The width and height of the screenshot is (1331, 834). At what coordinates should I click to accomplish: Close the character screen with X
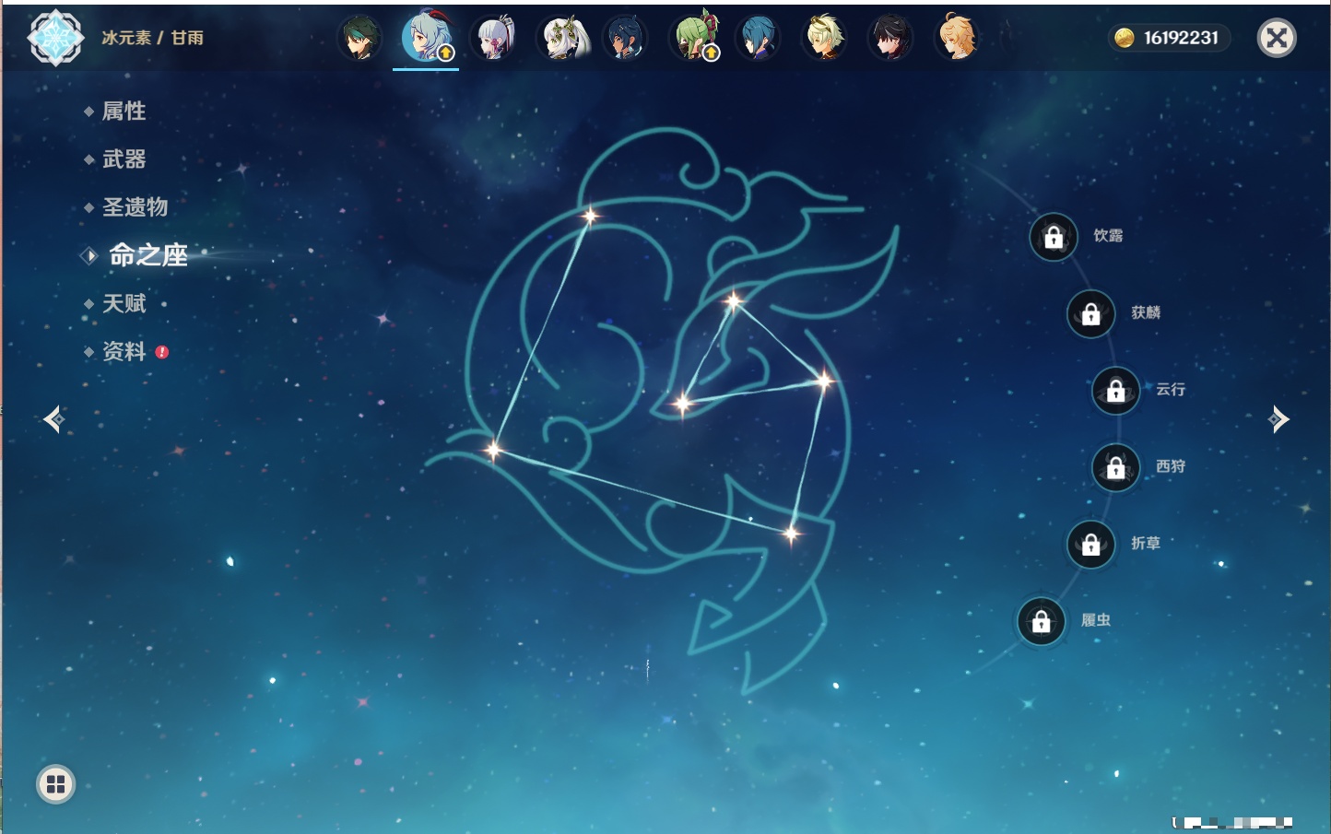(1277, 38)
